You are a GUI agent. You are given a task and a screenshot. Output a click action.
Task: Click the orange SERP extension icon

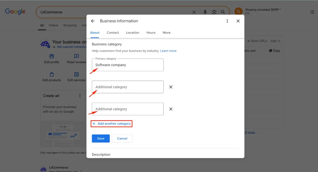238,11
